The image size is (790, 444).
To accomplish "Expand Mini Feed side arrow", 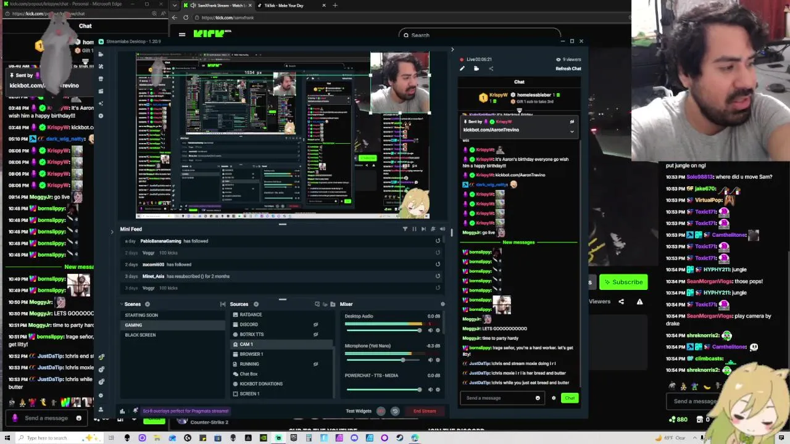I will click(112, 232).
